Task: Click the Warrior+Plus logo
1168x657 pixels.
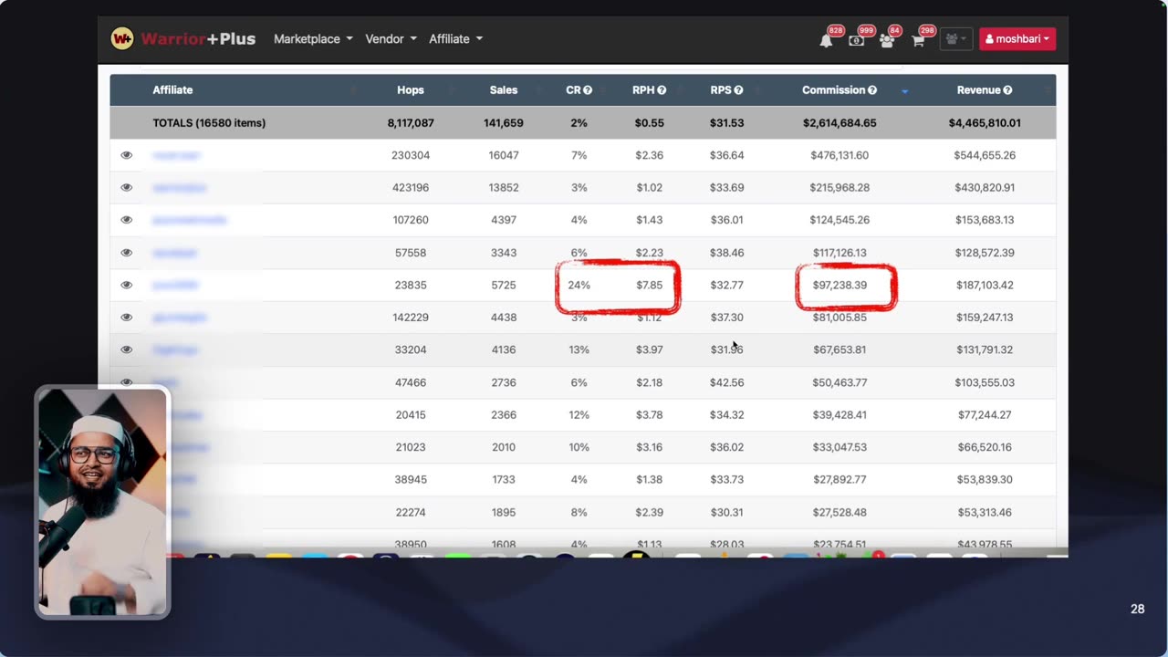Action: click(182, 38)
